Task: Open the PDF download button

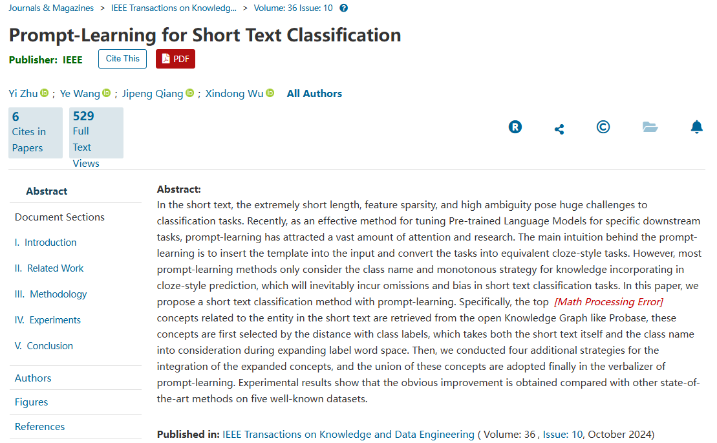Action: point(175,59)
